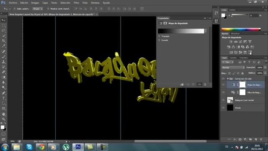The width and height of the screenshot is (268, 151).
Task: Select the Eraser tool
Action: click(x=3, y=72)
